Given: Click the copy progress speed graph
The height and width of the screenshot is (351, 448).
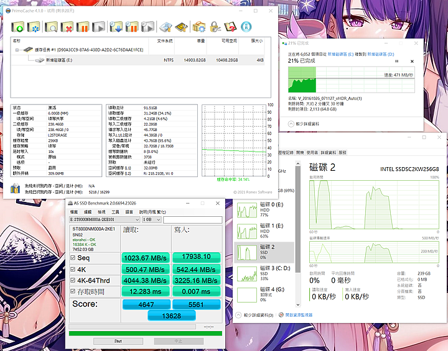Looking at the screenshot, I should click(351, 80).
